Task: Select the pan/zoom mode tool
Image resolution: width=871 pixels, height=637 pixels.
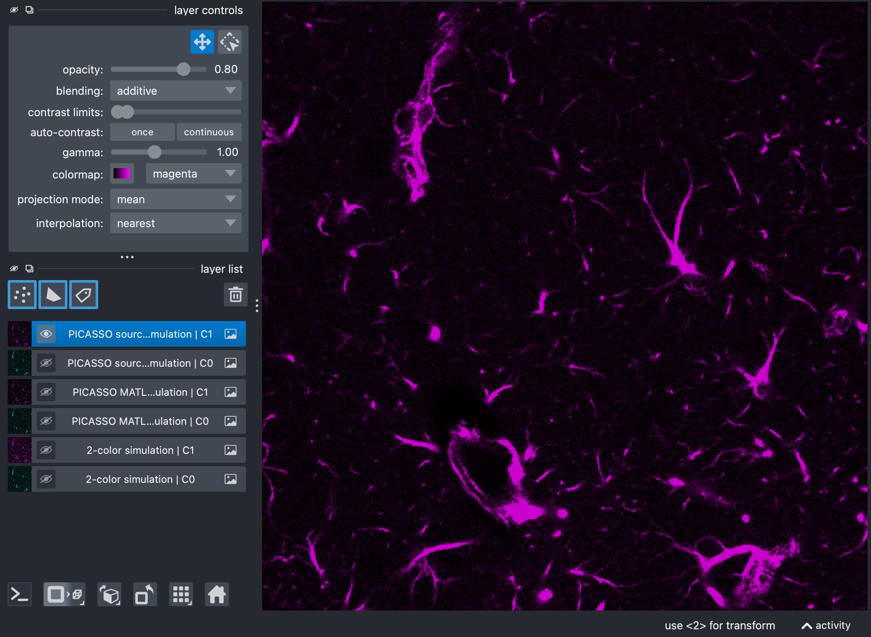Action: (x=202, y=42)
